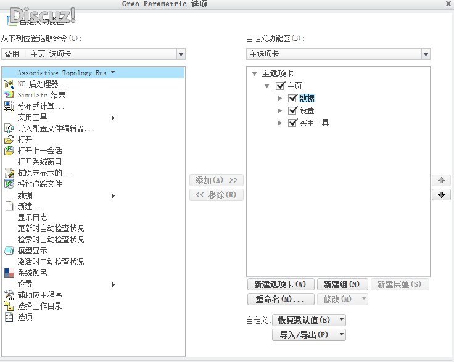This screenshot has height=362, width=454.
Task: Click the 打开上一会话 icon
Action: [x=9, y=150]
